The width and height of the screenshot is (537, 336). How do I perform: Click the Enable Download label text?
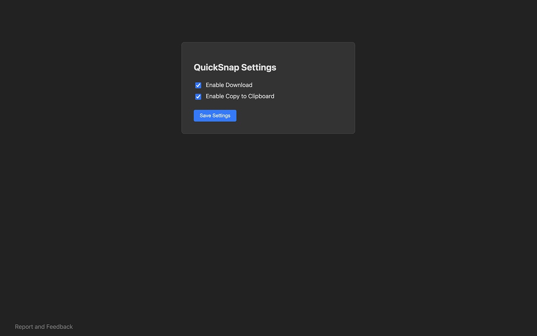pos(229,85)
